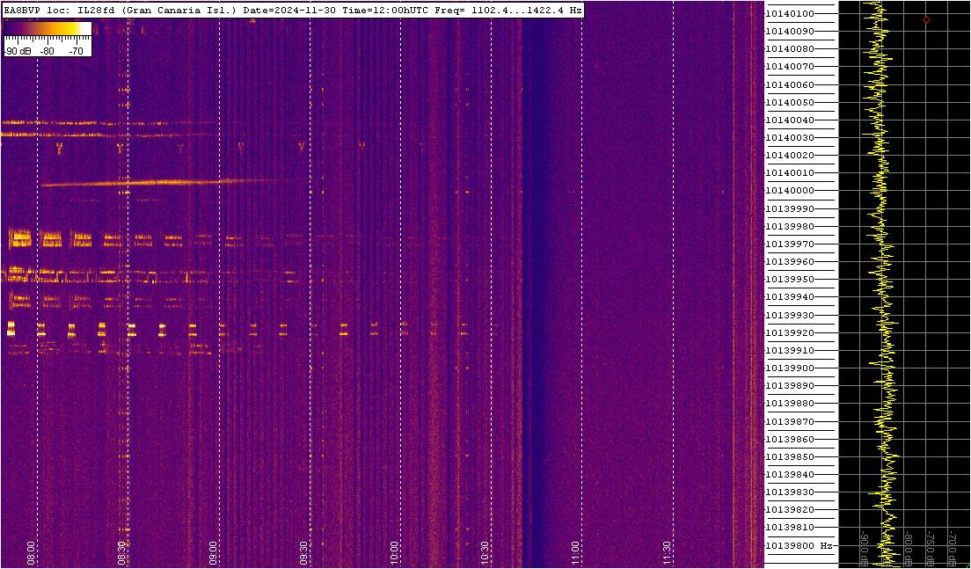971x569 pixels.
Task: Click the 10139810 frequency label
Action: 790,529
